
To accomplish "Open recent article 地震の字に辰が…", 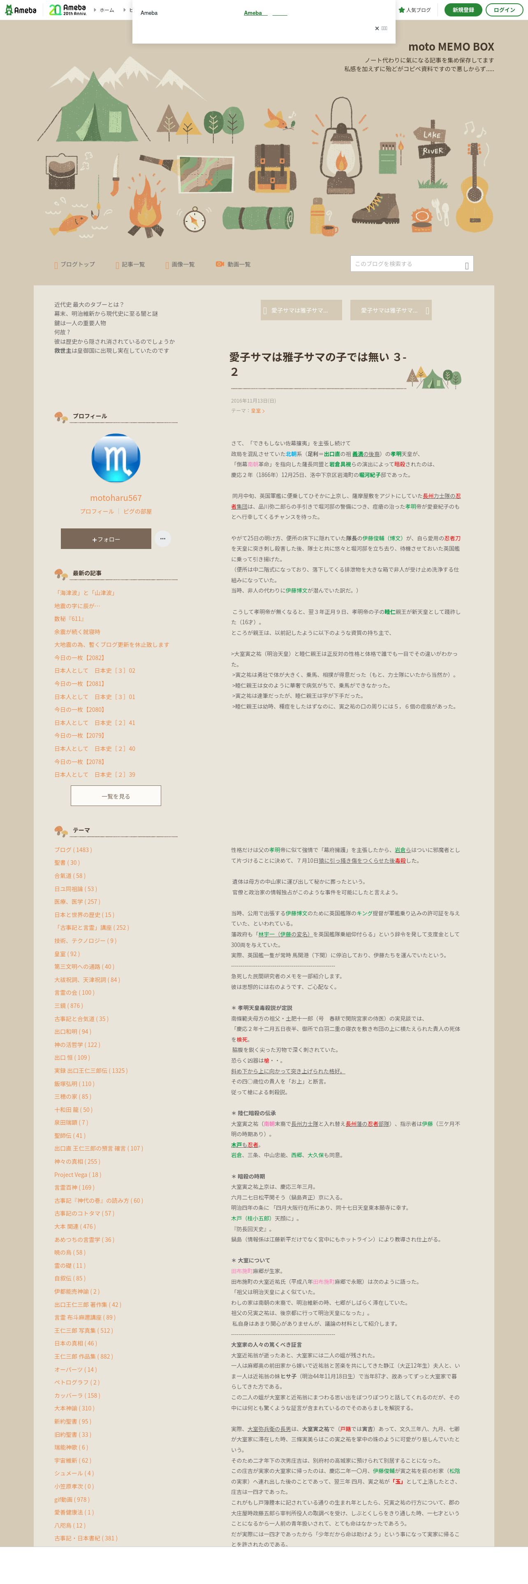I will pos(77,606).
